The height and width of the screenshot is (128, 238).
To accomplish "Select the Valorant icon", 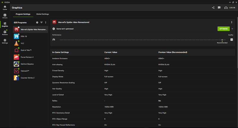I will coord(16,71).
